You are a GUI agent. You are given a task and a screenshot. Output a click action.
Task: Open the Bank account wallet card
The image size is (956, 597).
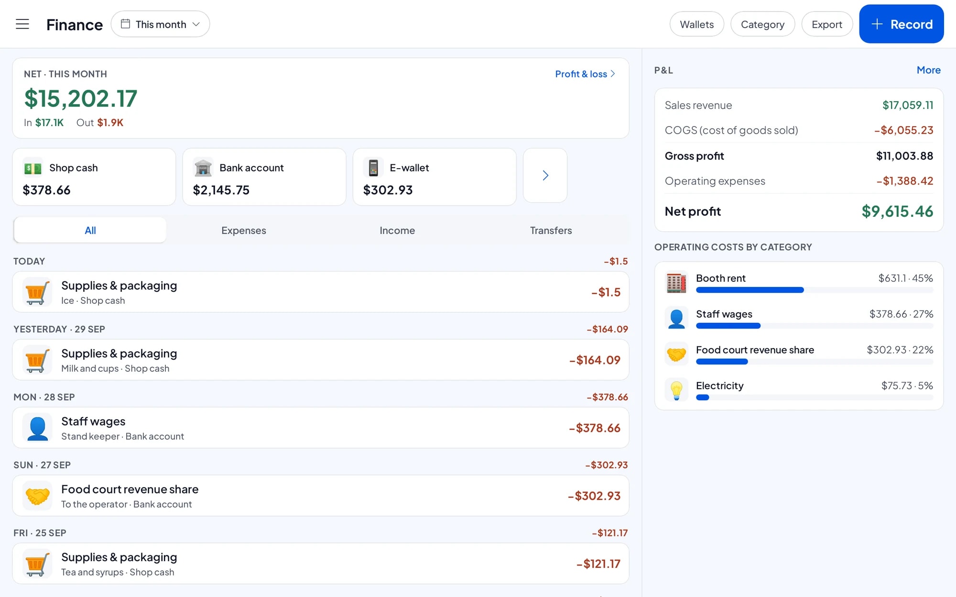point(264,177)
